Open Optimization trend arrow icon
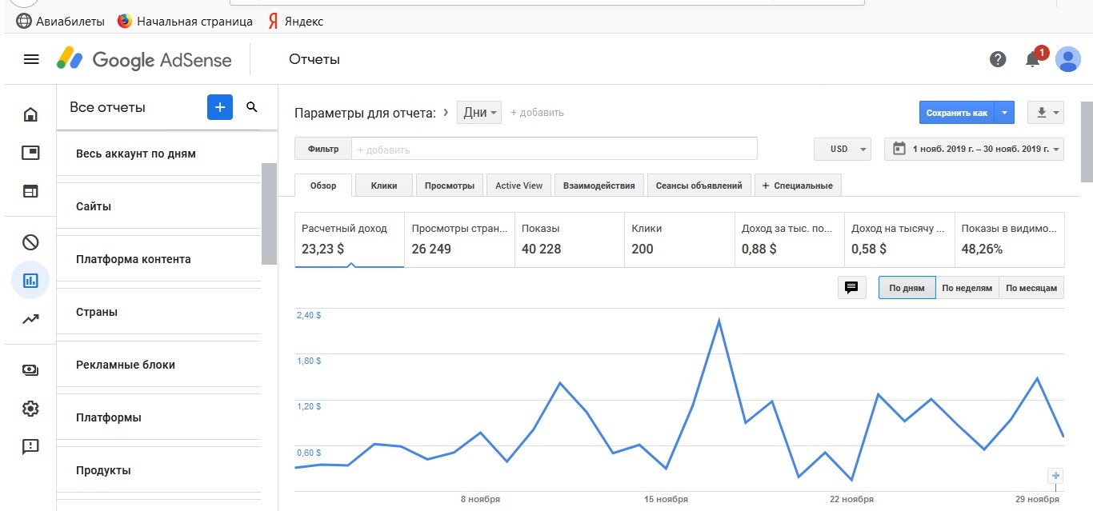 coord(30,319)
